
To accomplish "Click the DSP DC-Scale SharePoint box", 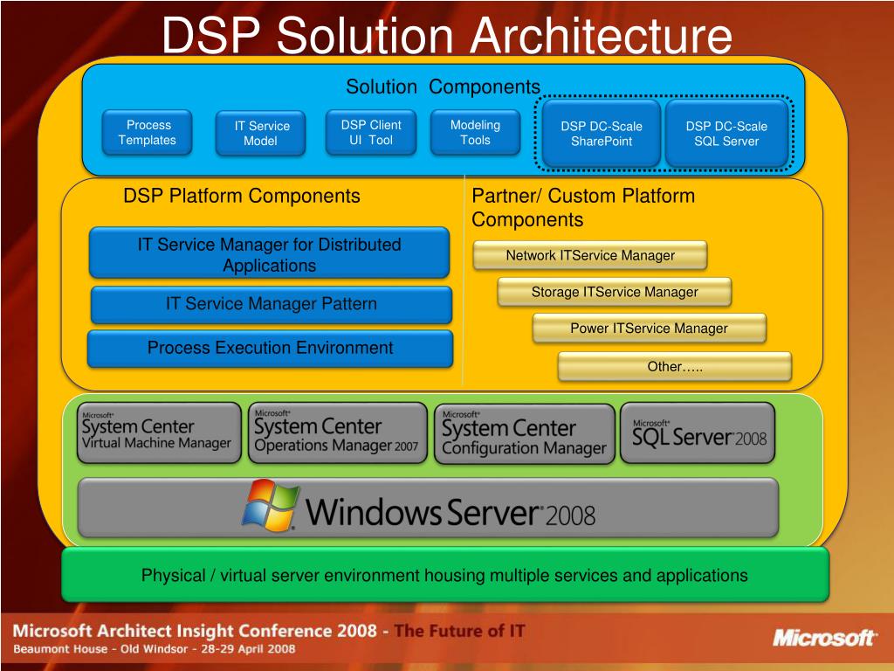I will click(602, 134).
